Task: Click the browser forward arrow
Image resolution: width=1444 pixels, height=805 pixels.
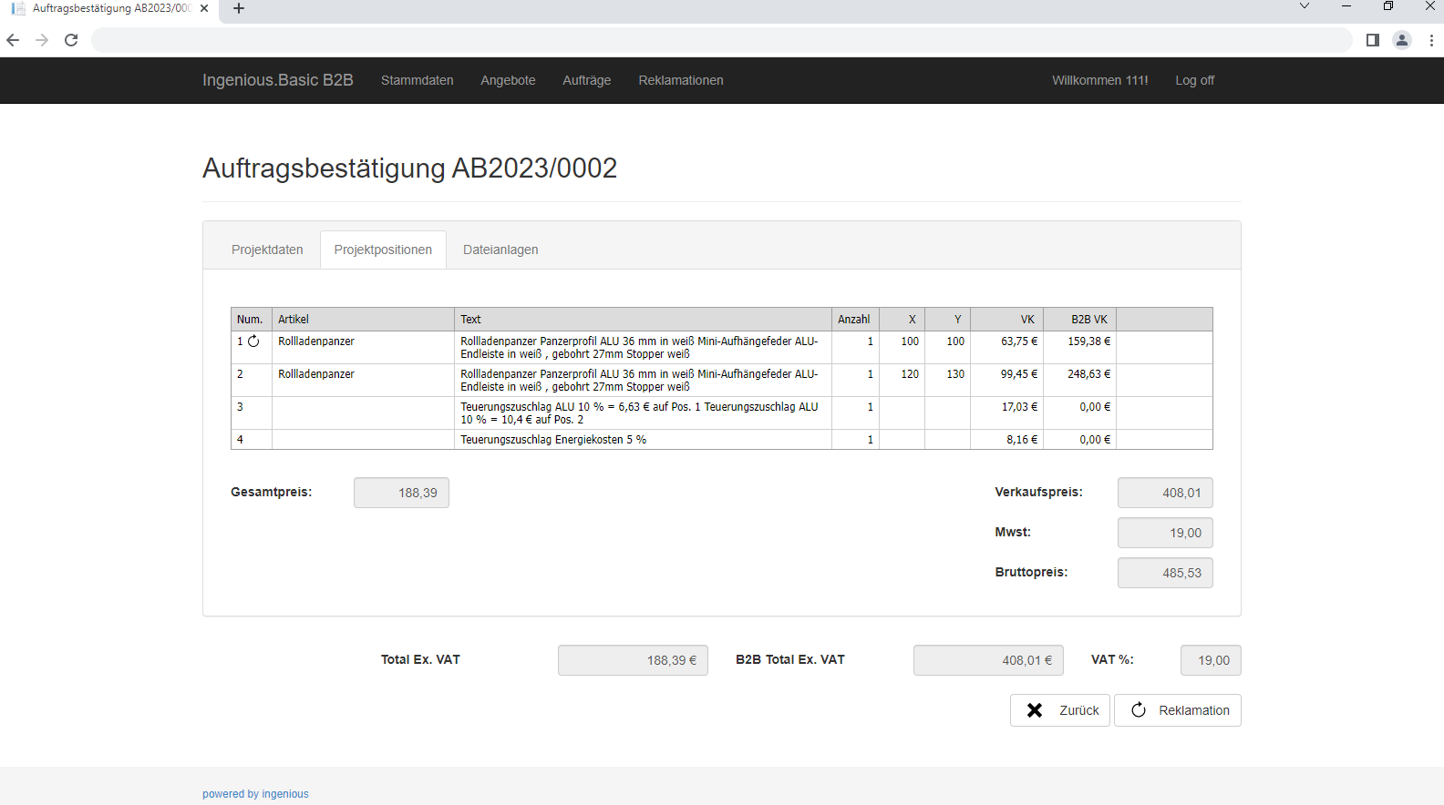Action: 42,40
